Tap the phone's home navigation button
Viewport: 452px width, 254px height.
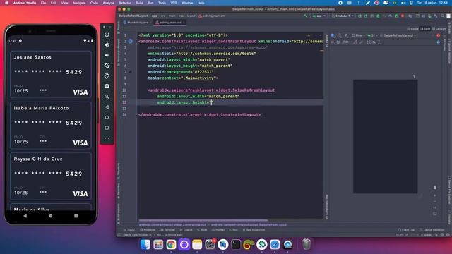pos(51,216)
